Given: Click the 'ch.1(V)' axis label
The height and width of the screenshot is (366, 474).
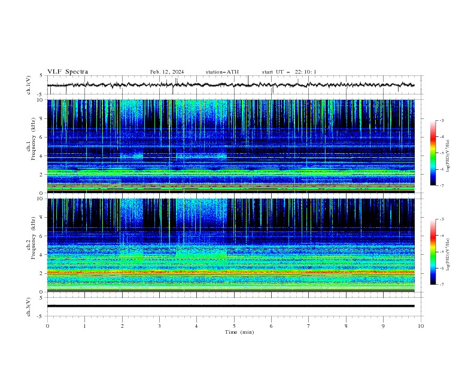Looking at the screenshot, I should (x=29, y=85).
